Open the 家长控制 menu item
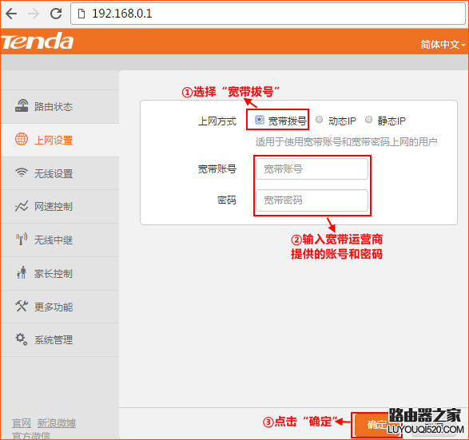The width and height of the screenshot is (469, 440). point(60,274)
